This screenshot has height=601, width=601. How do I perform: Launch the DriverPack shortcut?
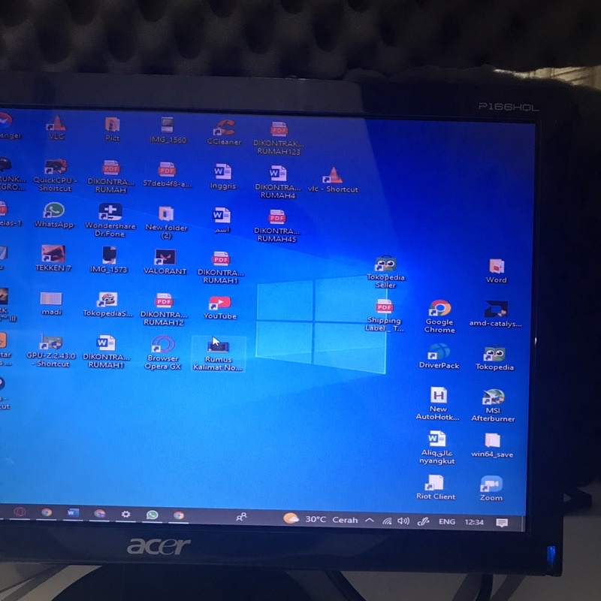point(439,356)
